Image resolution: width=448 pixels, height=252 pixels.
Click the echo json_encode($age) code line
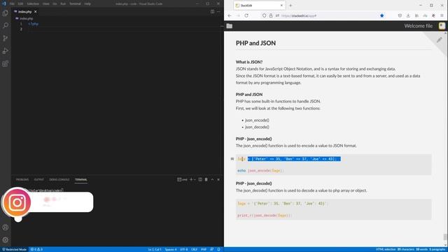[x=260, y=171]
